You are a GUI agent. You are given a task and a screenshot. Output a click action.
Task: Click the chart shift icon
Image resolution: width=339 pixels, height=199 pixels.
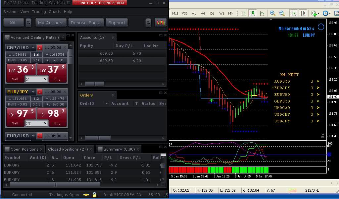[x=303, y=13]
